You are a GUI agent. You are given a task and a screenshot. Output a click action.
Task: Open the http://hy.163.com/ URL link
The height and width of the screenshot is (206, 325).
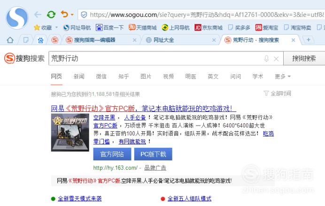tap(116, 168)
